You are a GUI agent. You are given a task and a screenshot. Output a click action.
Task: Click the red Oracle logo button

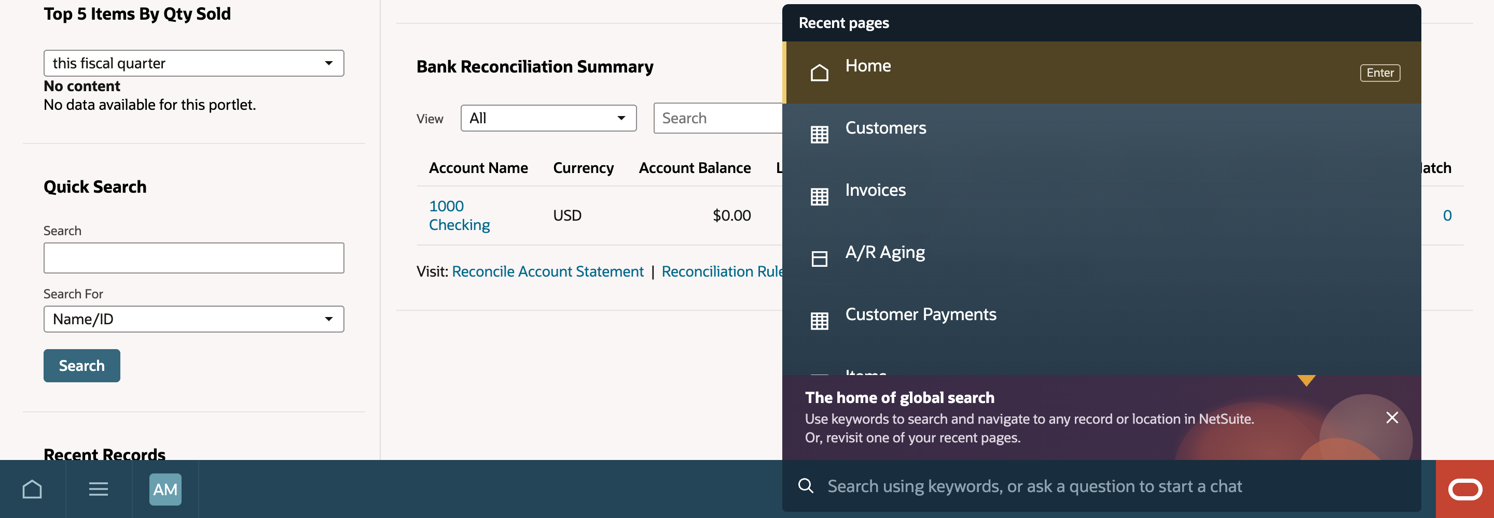pos(1464,489)
